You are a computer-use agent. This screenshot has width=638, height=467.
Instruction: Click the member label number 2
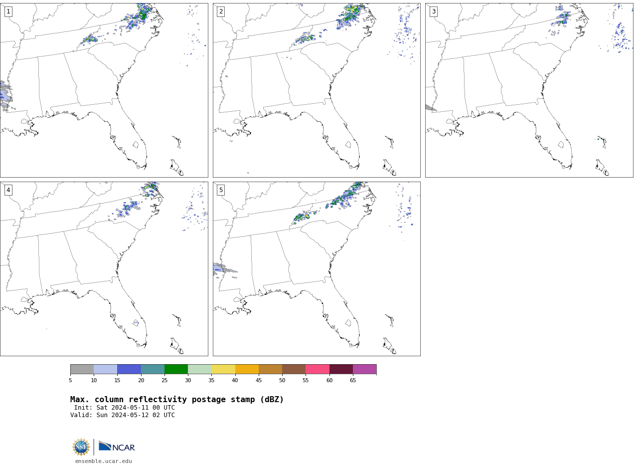221,11
